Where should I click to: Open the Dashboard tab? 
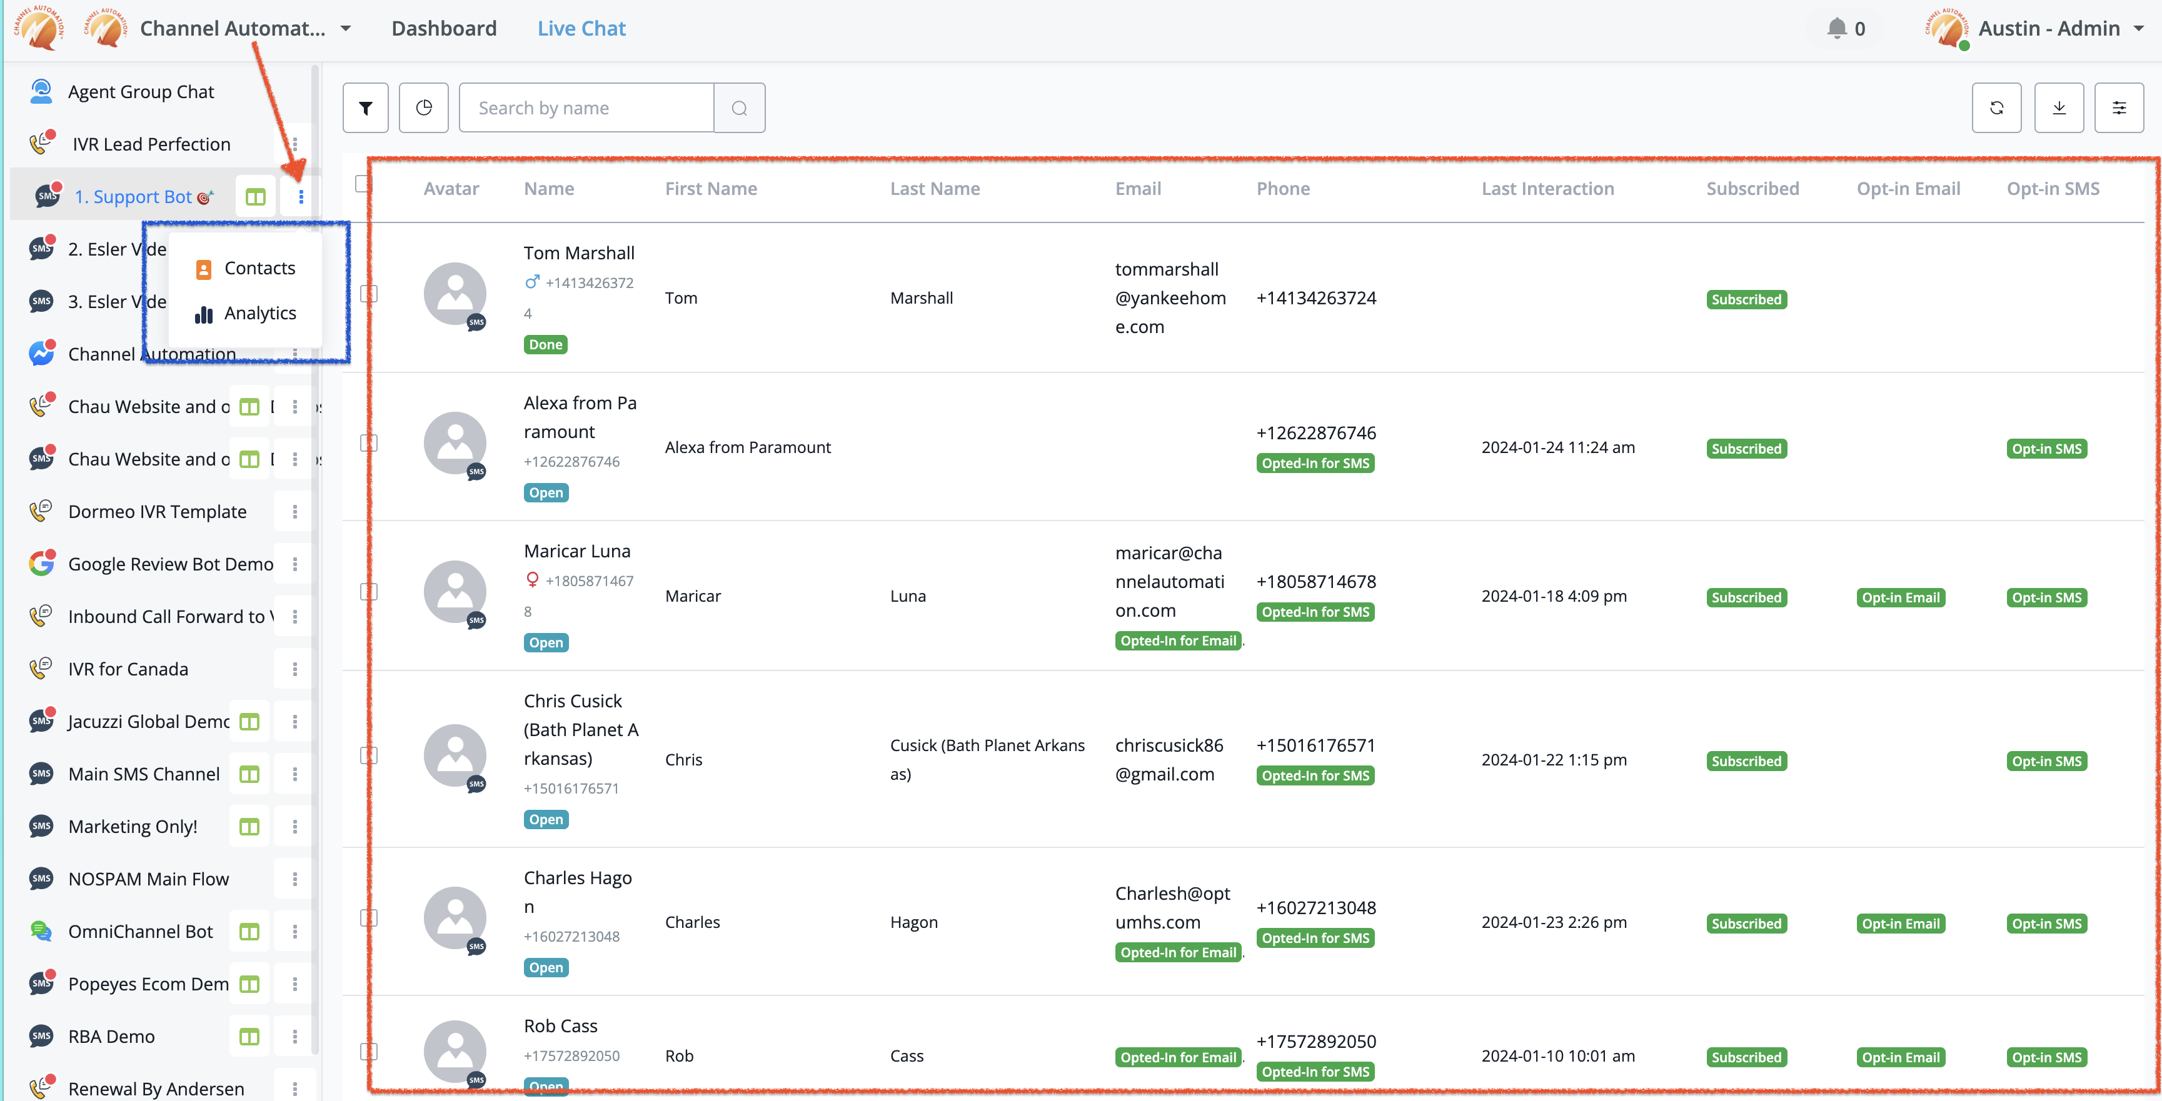tap(444, 29)
